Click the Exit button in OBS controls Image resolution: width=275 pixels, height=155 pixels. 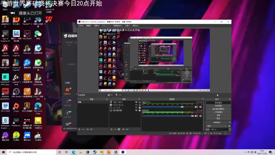pos(218,118)
